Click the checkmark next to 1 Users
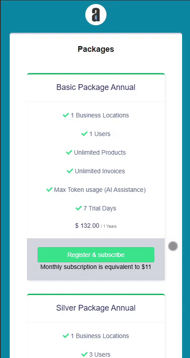The image size is (190, 358). 84,134
